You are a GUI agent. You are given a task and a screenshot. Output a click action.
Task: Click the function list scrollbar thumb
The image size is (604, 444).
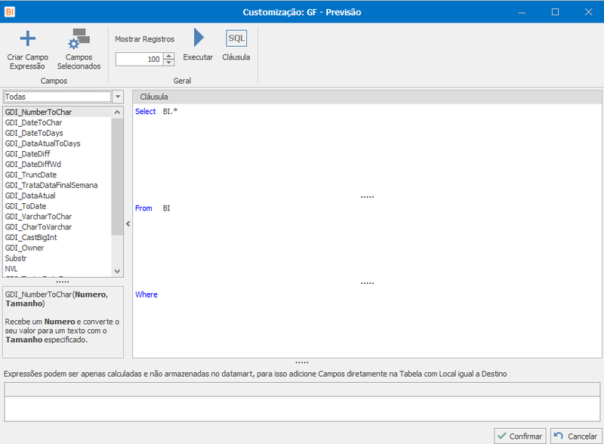117,177
